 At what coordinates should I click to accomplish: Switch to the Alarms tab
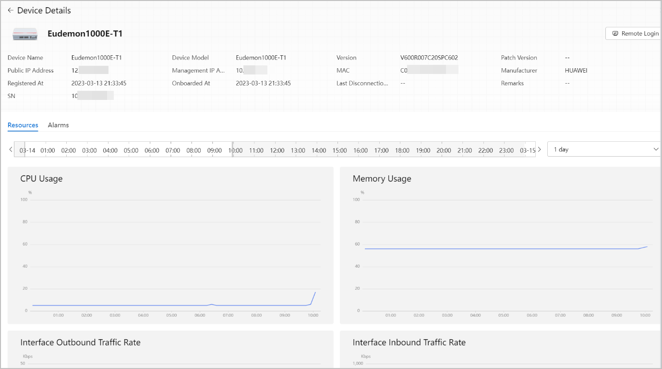click(58, 125)
